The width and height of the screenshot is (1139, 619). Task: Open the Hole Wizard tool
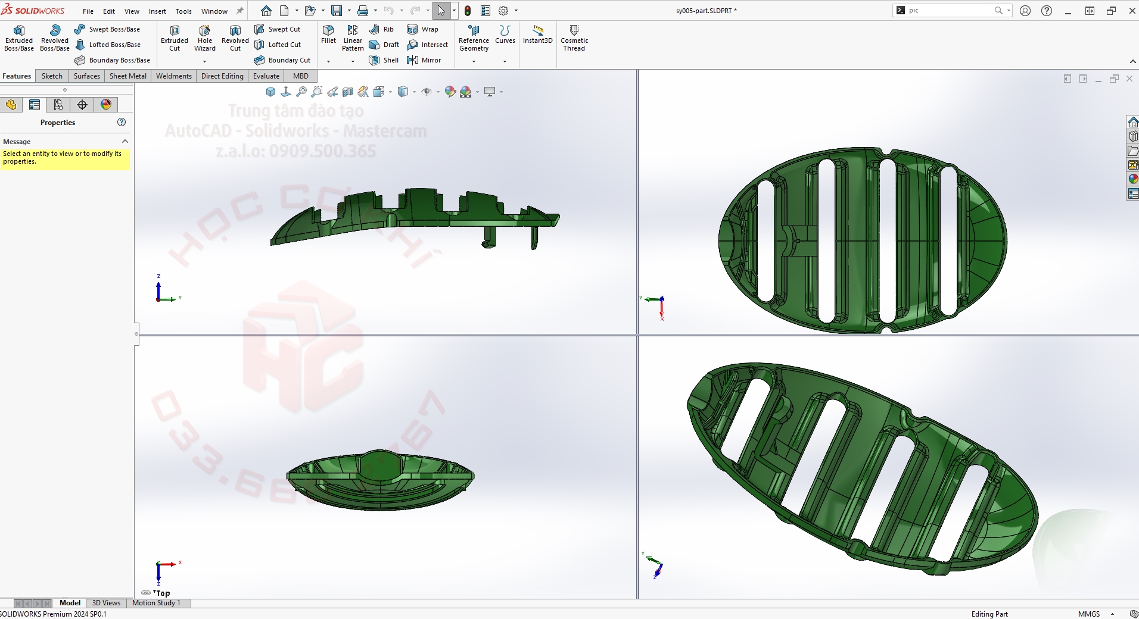205,38
